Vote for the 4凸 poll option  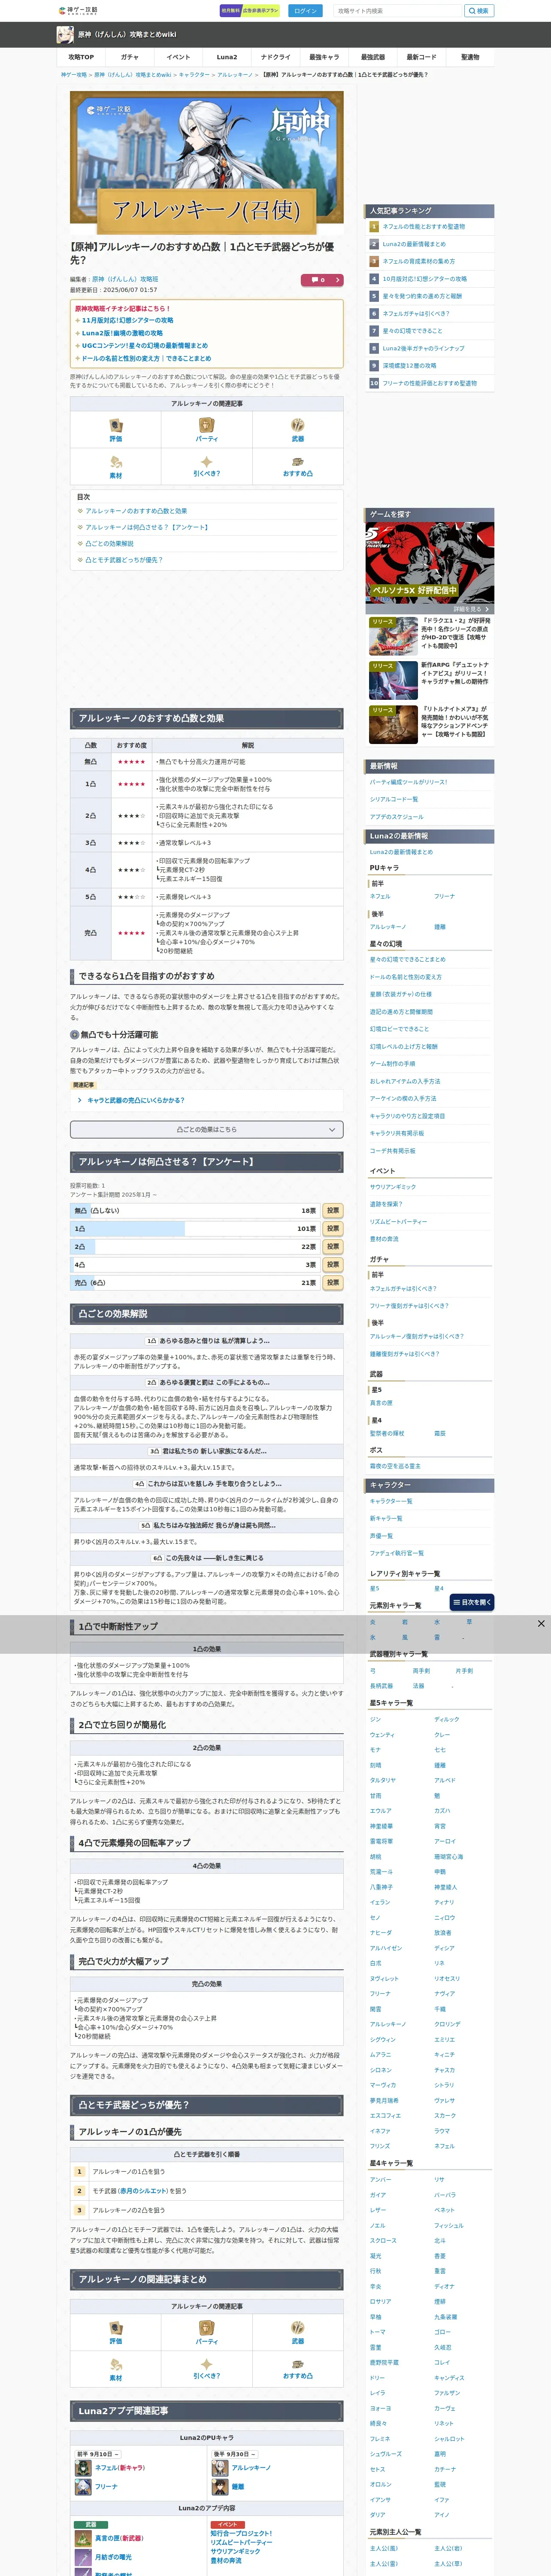333,1264
